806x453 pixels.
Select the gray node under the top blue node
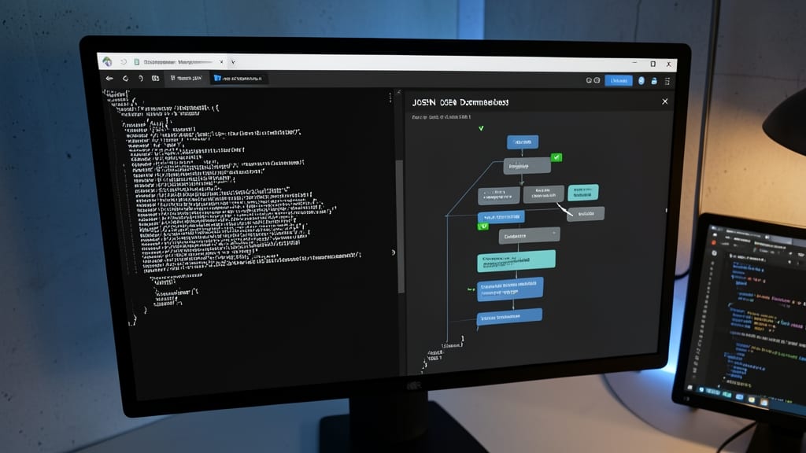[527, 166]
